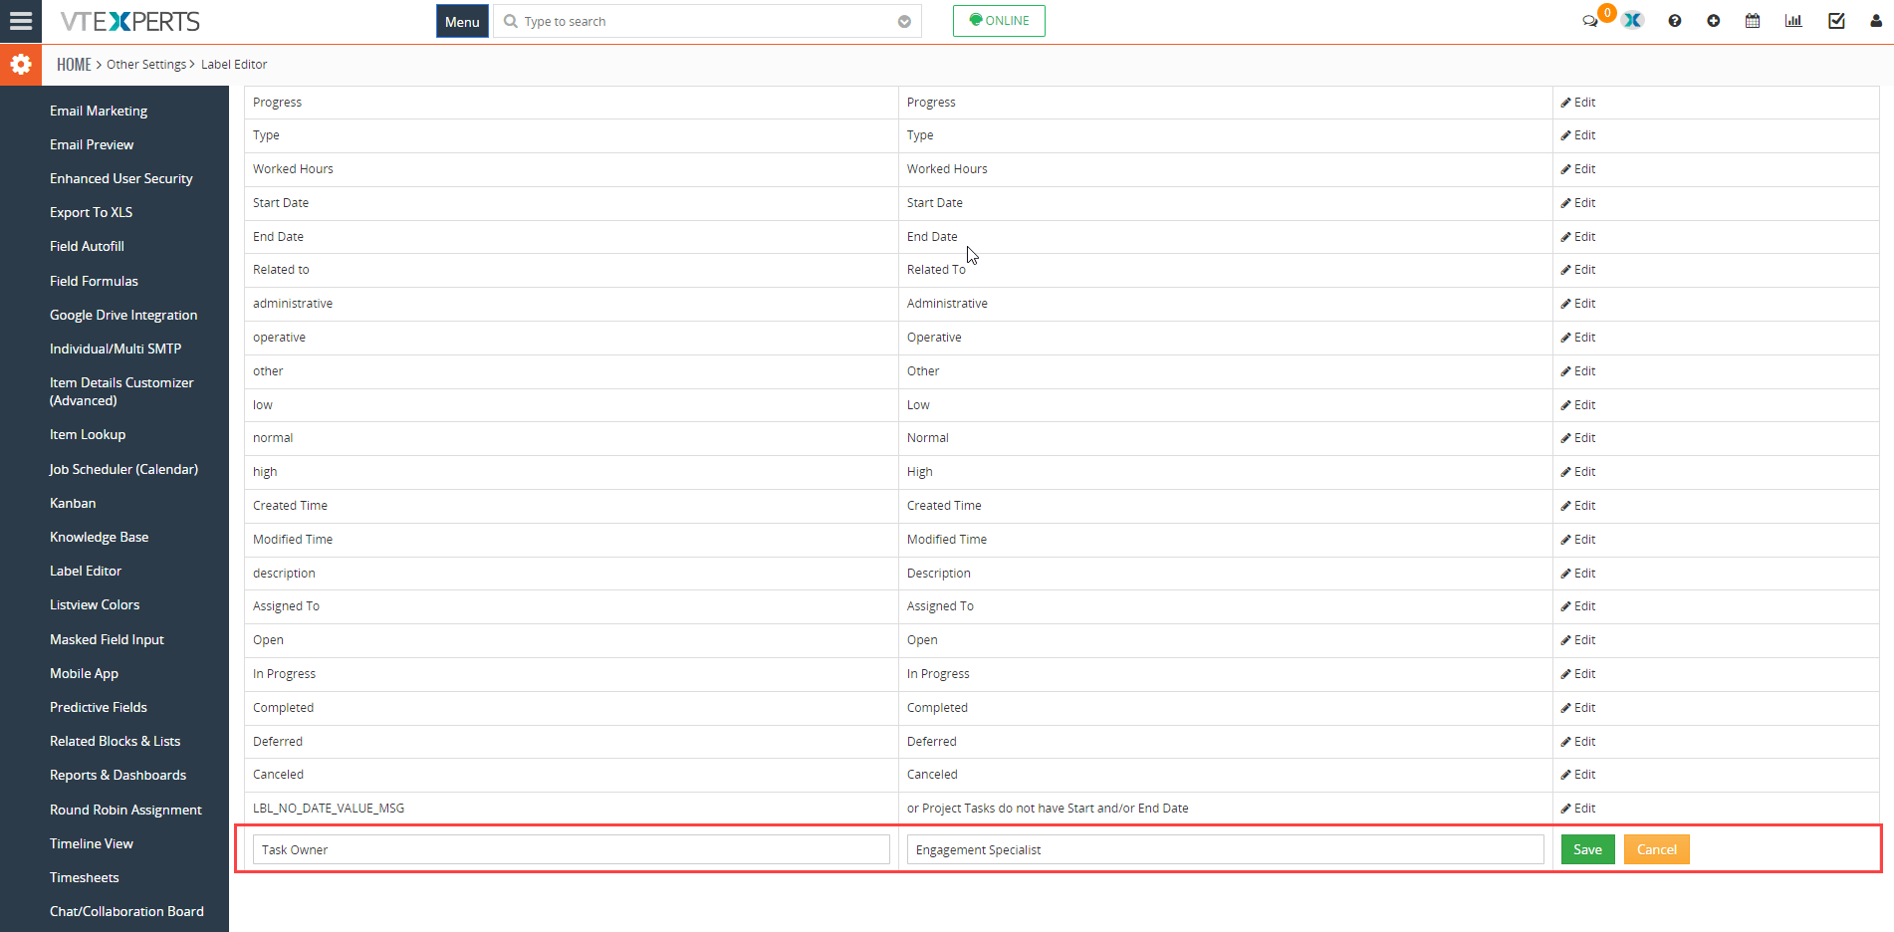Edit the Type label row
The width and height of the screenshot is (1894, 932).
point(1578,135)
